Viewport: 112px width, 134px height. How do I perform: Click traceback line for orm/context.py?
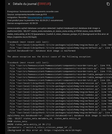point(61,89)
